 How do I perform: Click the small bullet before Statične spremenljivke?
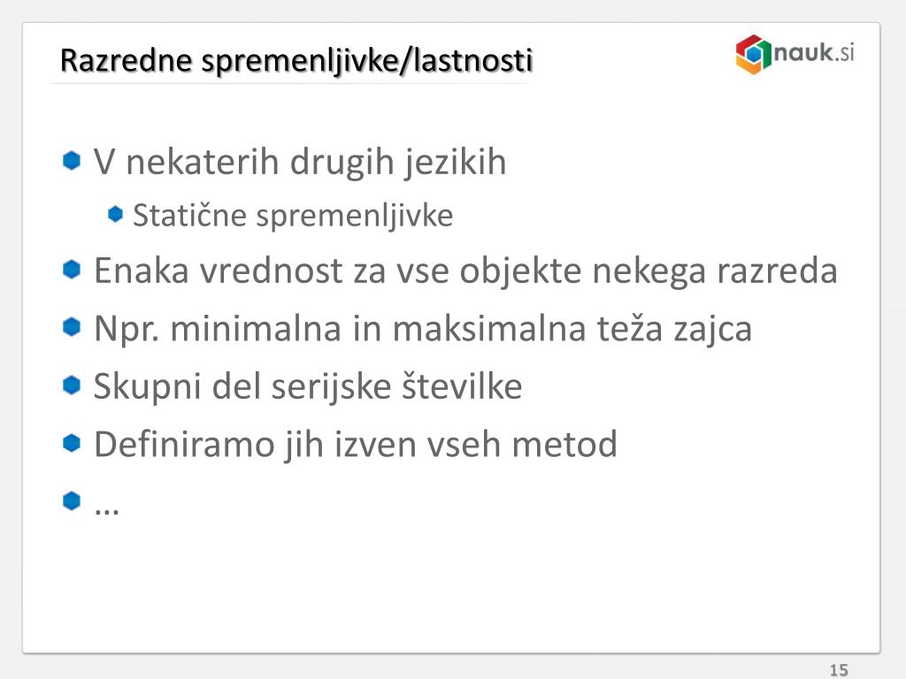(x=116, y=214)
